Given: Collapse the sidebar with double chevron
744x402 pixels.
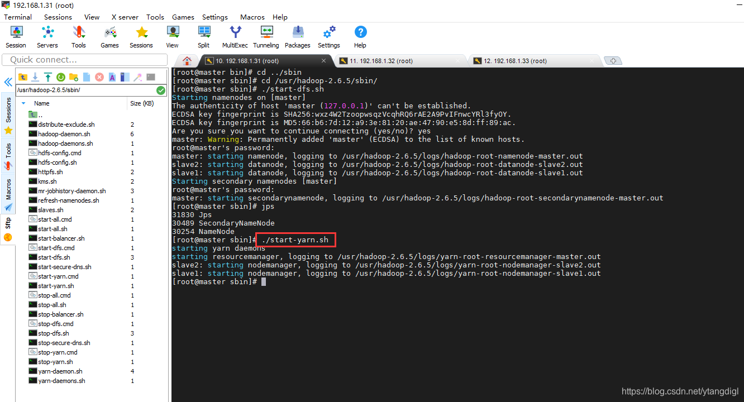Looking at the screenshot, I should click(x=8, y=82).
